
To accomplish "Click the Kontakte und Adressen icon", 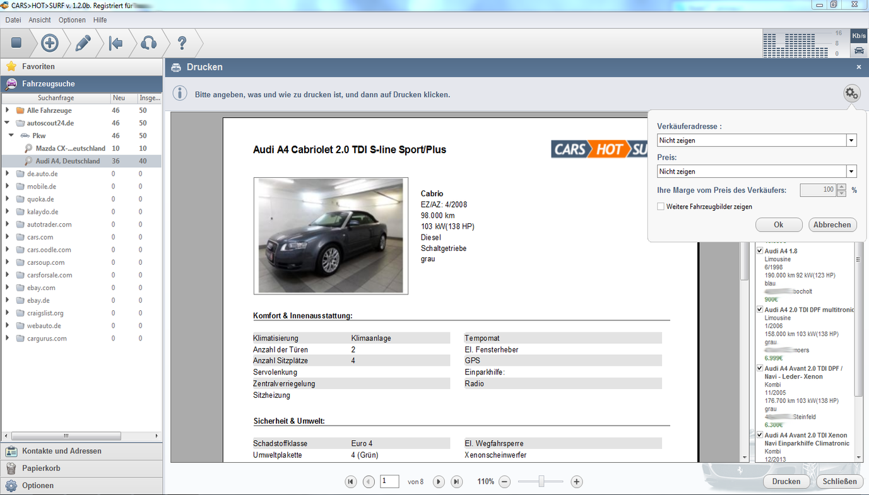I will point(11,451).
